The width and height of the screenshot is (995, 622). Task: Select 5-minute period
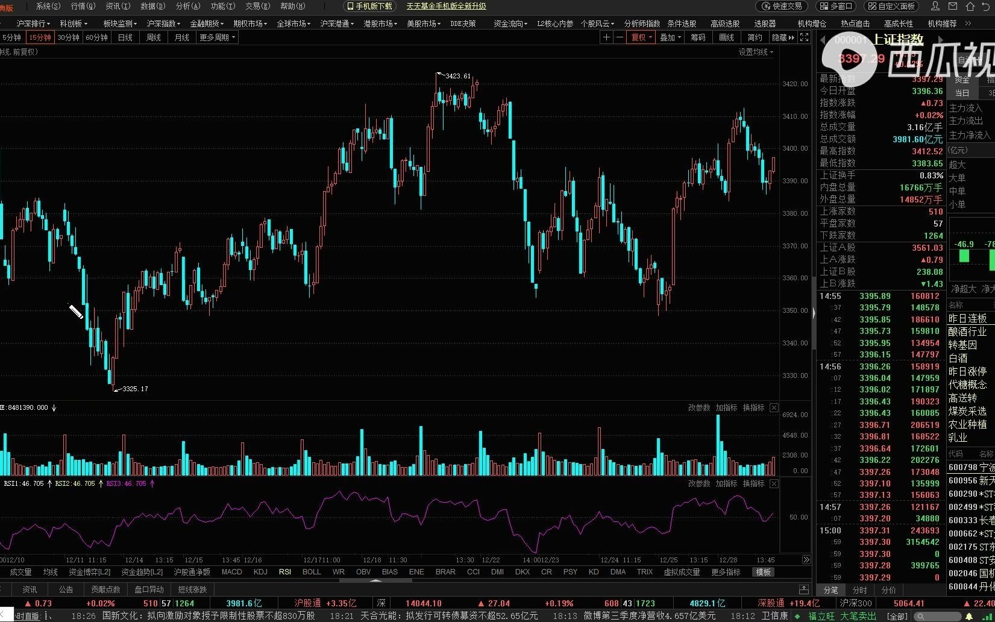tap(11, 37)
